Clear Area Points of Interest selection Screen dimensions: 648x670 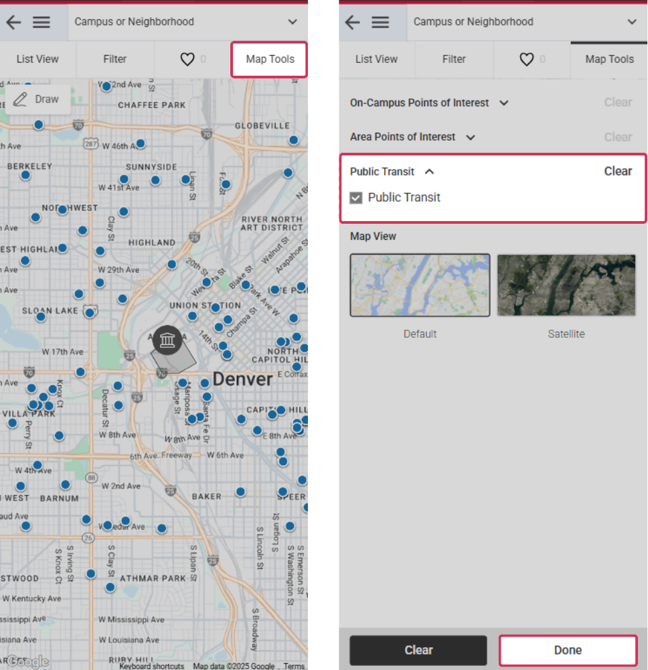point(618,137)
